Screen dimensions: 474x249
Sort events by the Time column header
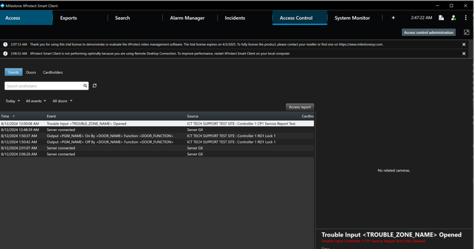coord(5,116)
